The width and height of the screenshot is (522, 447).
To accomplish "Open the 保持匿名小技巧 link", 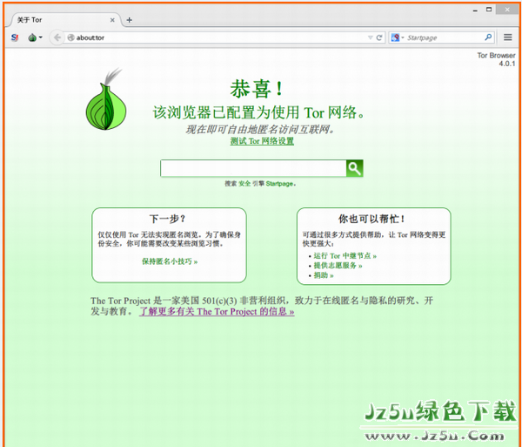I will coord(170,261).
